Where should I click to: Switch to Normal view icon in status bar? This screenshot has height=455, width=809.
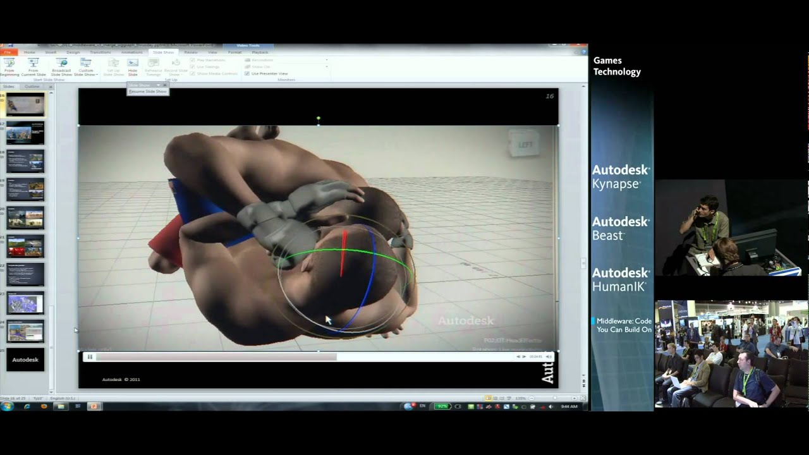click(x=489, y=398)
